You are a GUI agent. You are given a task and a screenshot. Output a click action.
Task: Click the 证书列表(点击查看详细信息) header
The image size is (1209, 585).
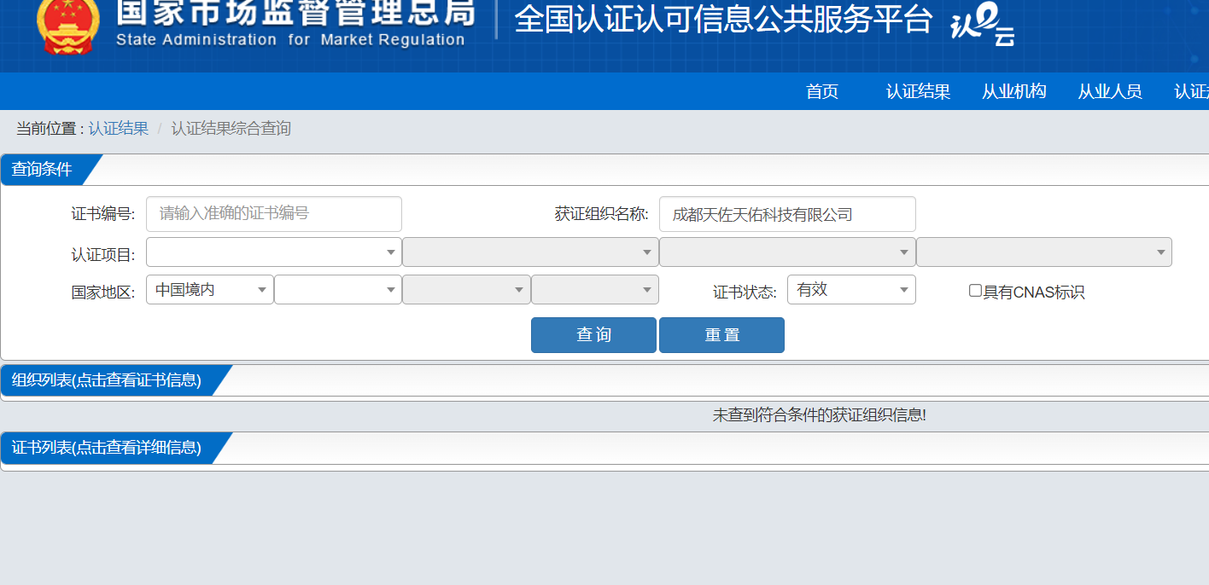point(108,448)
